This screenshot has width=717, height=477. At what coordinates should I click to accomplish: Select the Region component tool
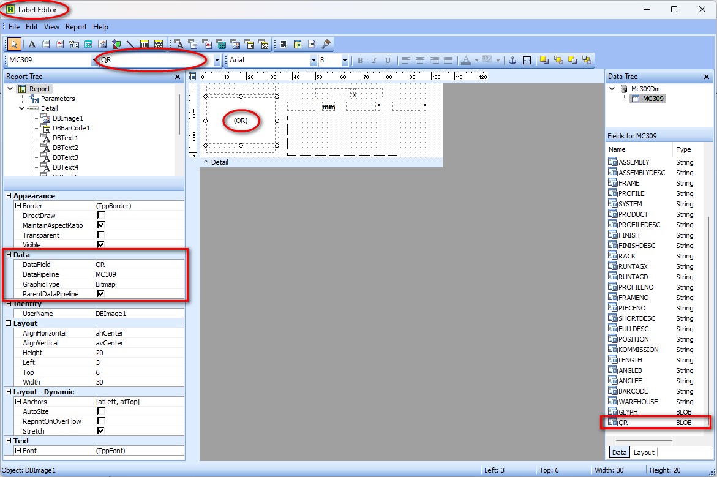pos(283,44)
